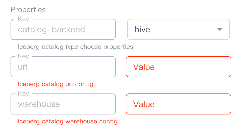
Task: Click the Key label above catalog-backend
Action: pyautogui.click(x=23, y=19)
